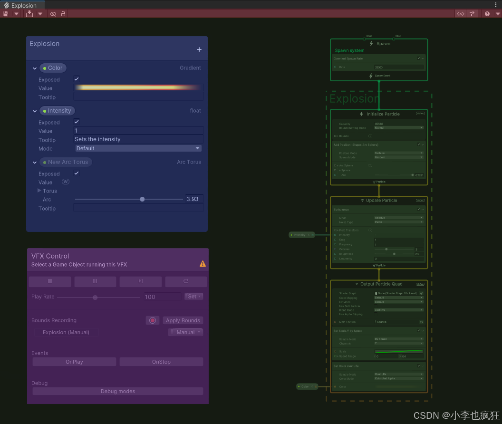This screenshot has height=424, width=502.
Task: Click the Intensity Value field
Action: pos(138,130)
